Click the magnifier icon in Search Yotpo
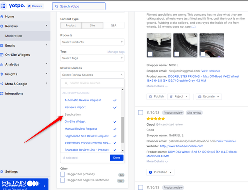This screenshot has height=190, width=248. tap(57, 6)
